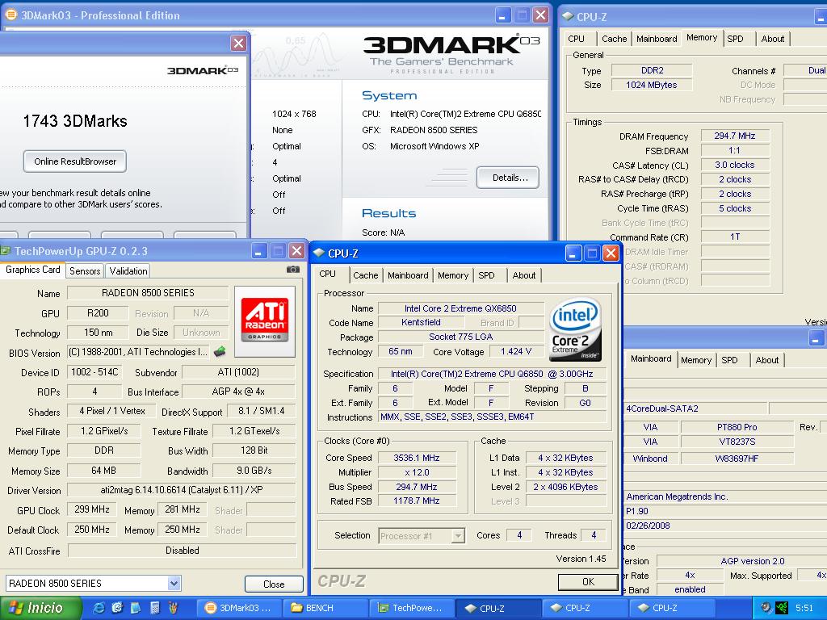Minimize the front CPU-Z window

point(573,253)
